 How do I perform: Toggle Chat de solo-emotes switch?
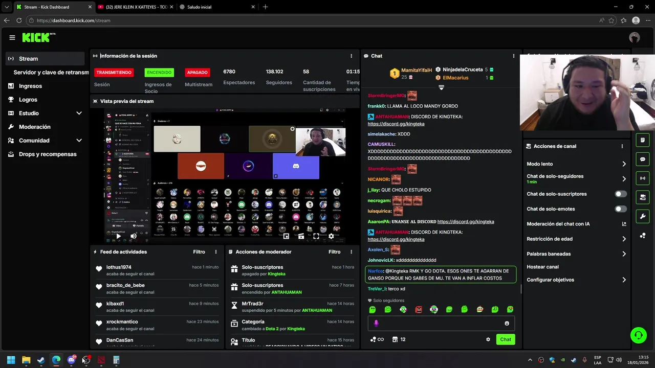pos(620,209)
